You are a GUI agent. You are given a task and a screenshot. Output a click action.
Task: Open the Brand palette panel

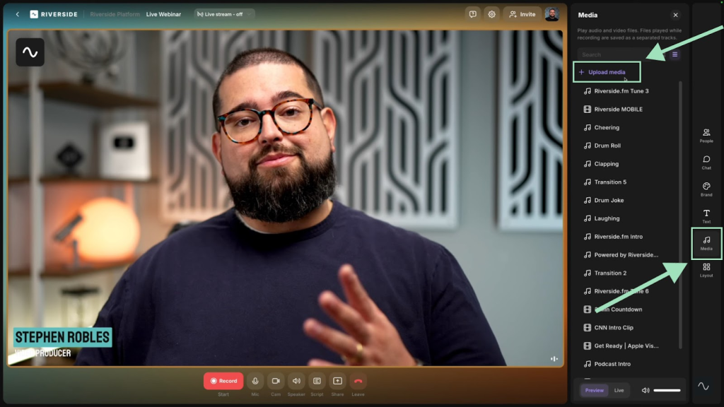click(706, 189)
